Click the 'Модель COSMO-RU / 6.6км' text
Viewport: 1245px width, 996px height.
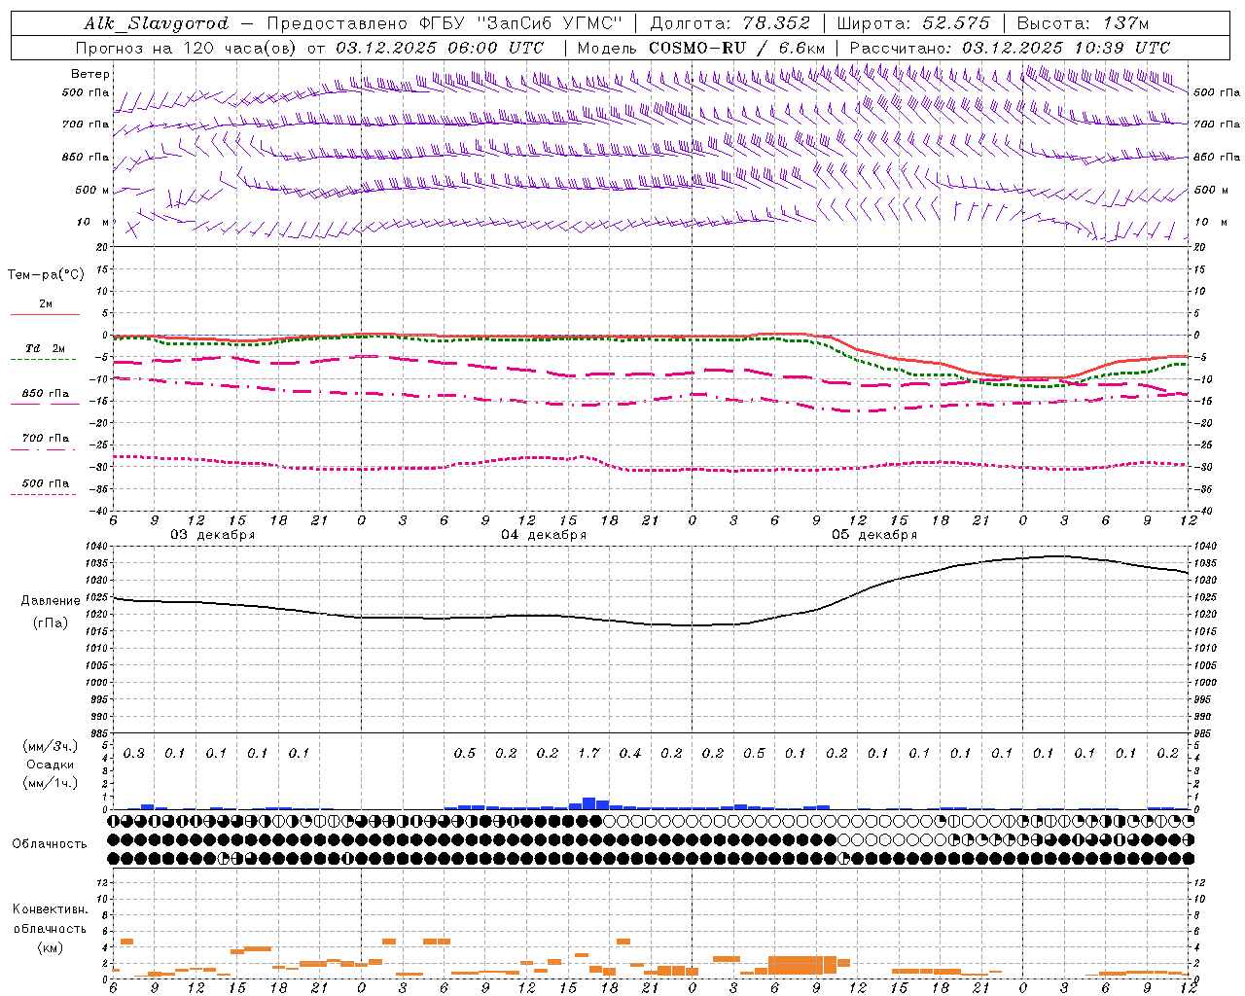click(701, 48)
